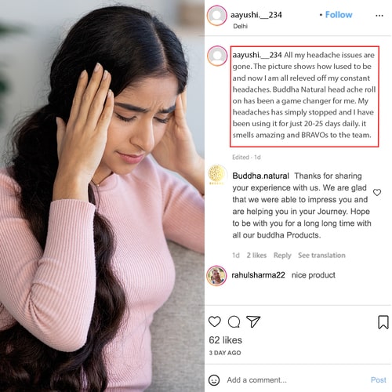Like the Buddha.natural comment heart
This screenshot has width=392, height=392.
(377, 192)
